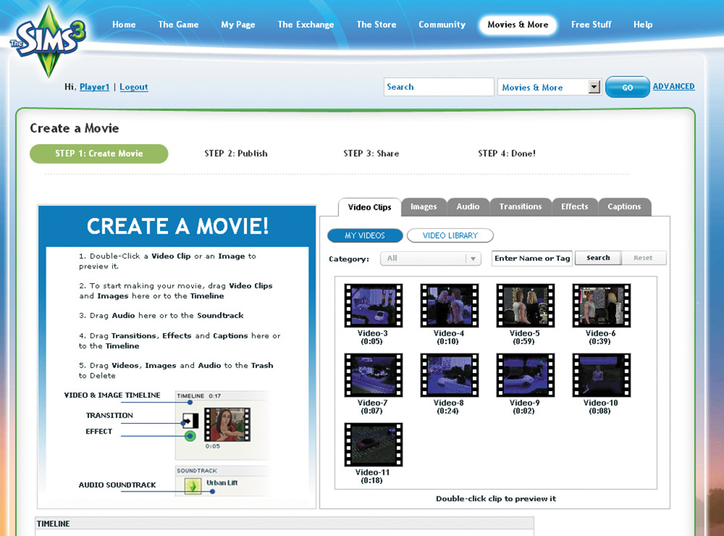Select the VIDEO LIBRARY toggle
The width and height of the screenshot is (724, 536).
(x=450, y=236)
